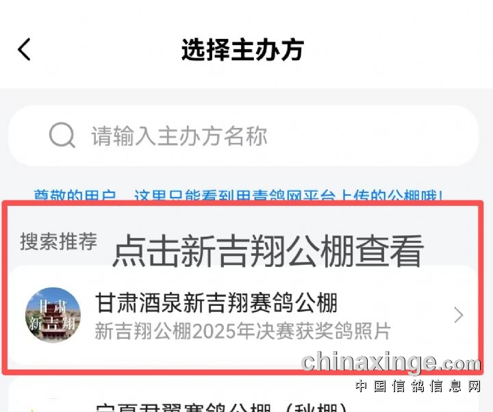Open the 甘肃新吉翔 round avatar thumbnail

[53, 315]
